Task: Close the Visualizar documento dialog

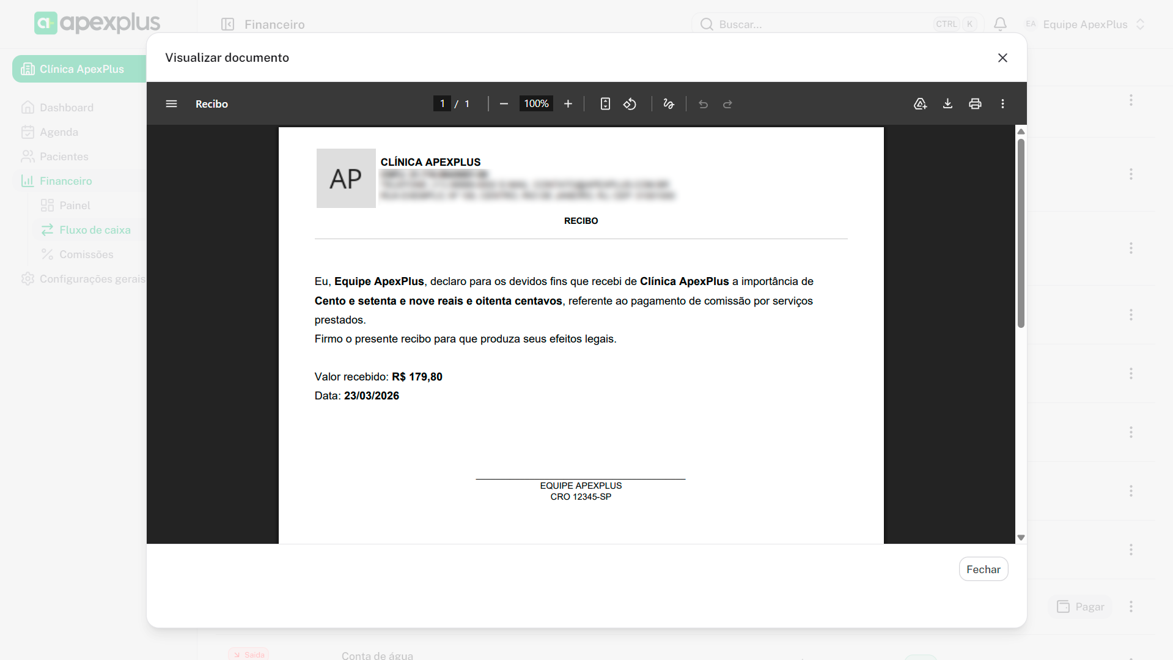Action: 1002,57
